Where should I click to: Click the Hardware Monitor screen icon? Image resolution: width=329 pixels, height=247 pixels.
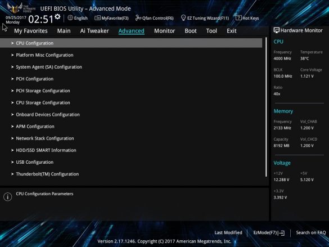[277, 30]
